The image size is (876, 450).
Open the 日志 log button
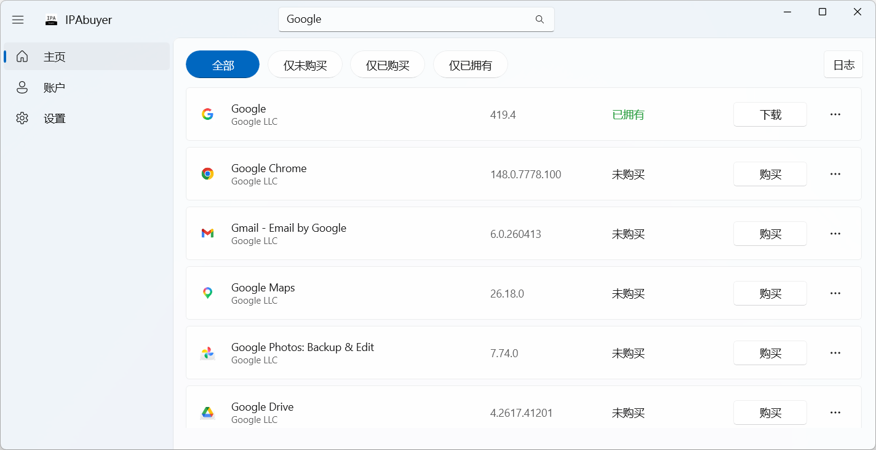(x=843, y=65)
